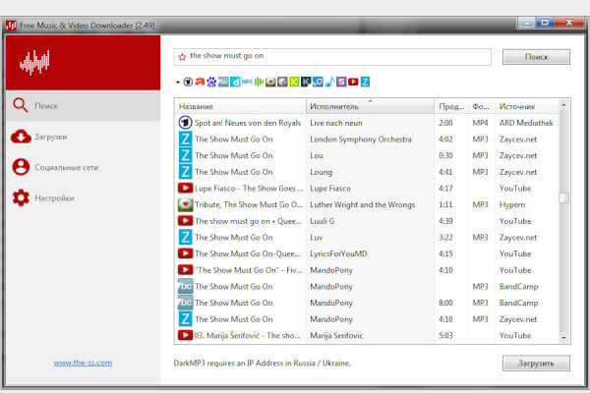Viewport: 590px width, 393px height.
Task: Toggle the light blue music note source icon
Action: 329,82
